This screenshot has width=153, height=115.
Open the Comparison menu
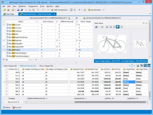tap(33, 6)
